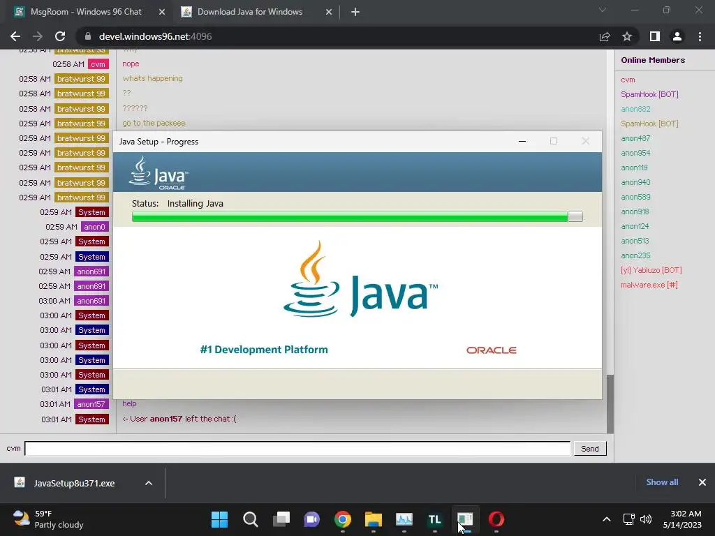Click the "go to the packeee" message
Viewport: 715px width, 536px height.
[154, 123]
